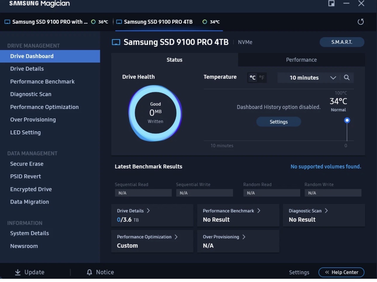Click the Sequential Write N/A result field
Screen dimensions: 377x282
pos(204,193)
